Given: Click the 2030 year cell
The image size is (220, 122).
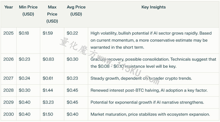Looking at the screenshot, I should click(x=9, y=114).
